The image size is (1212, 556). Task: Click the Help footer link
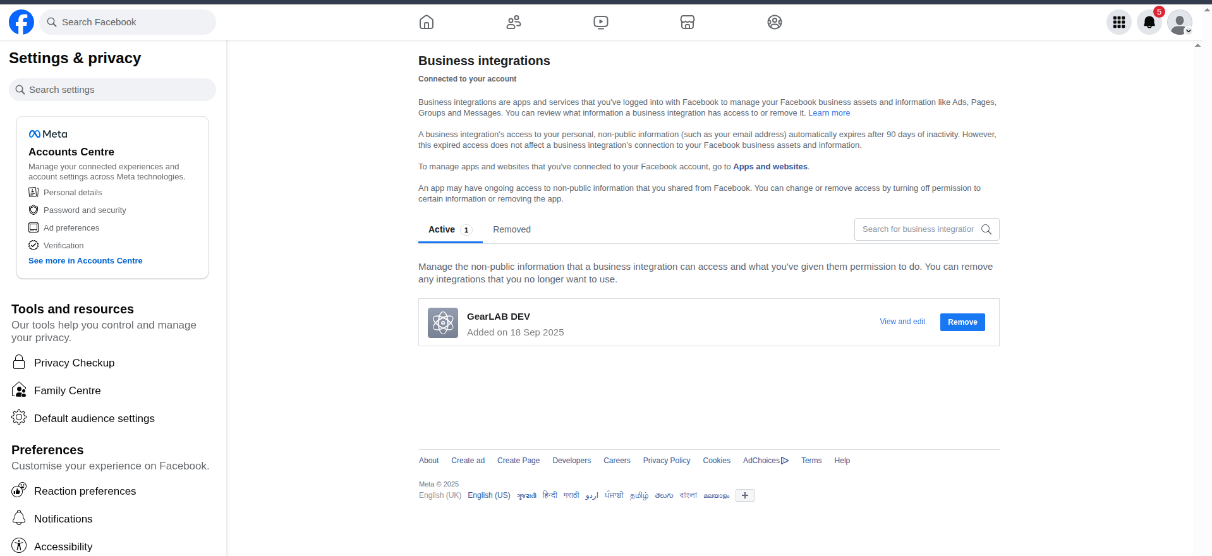[x=842, y=461]
